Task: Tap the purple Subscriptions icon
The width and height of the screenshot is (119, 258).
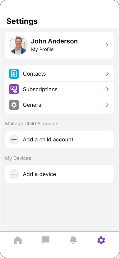Action: (14, 89)
